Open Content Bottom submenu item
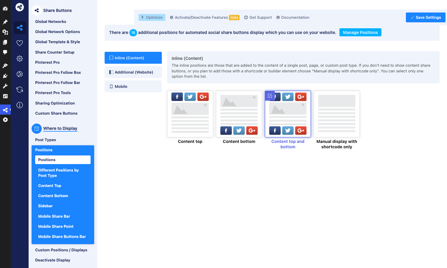This screenshot has width=447, height=268. click(x=53, y=196)
